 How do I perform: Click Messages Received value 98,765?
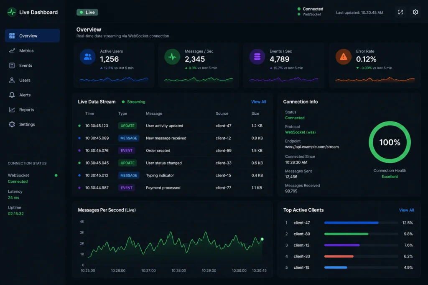coord(291,191)
